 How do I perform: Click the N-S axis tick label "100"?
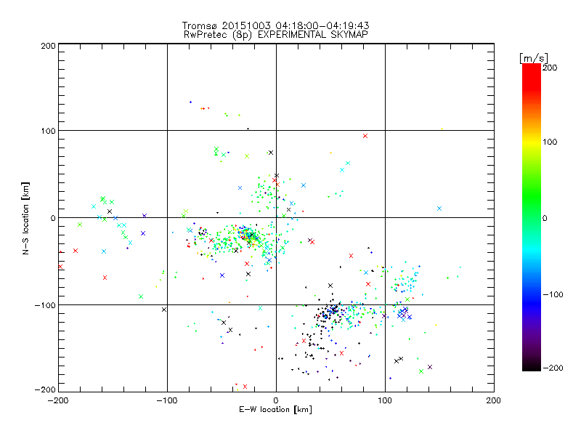point(49,131)
